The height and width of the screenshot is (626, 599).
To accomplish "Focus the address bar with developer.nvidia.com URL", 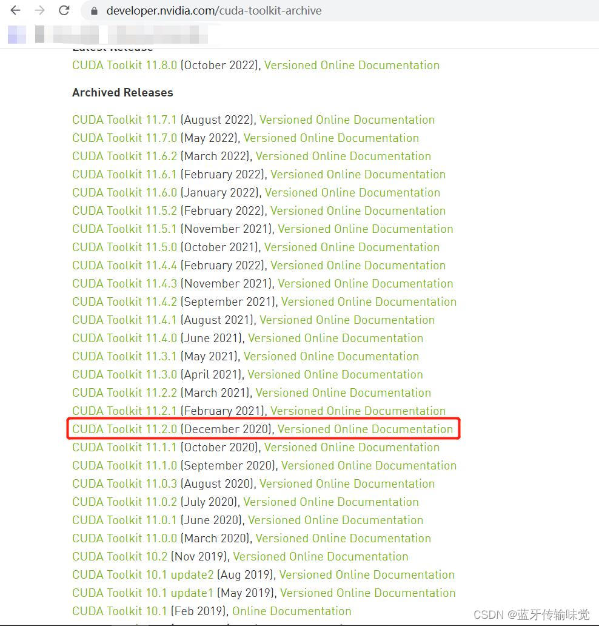I will click(339, 11).
